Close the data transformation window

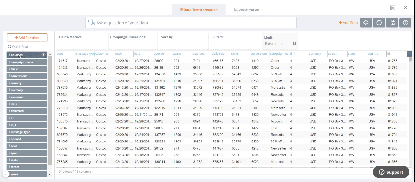coord(406,8)
